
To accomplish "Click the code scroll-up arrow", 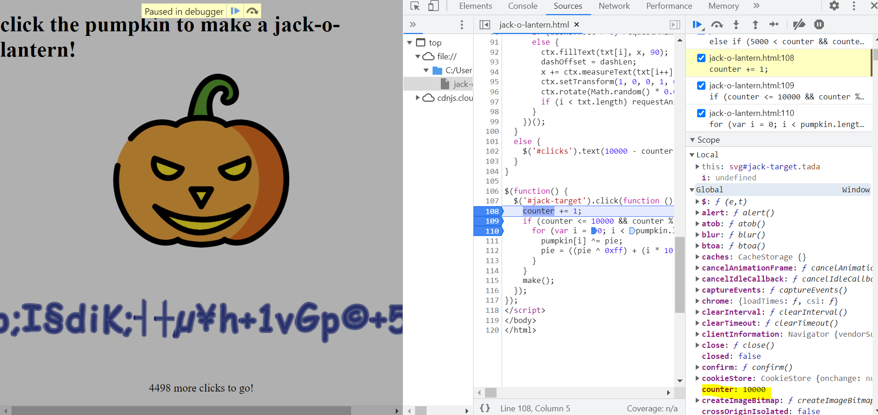I will coord(680,40).
